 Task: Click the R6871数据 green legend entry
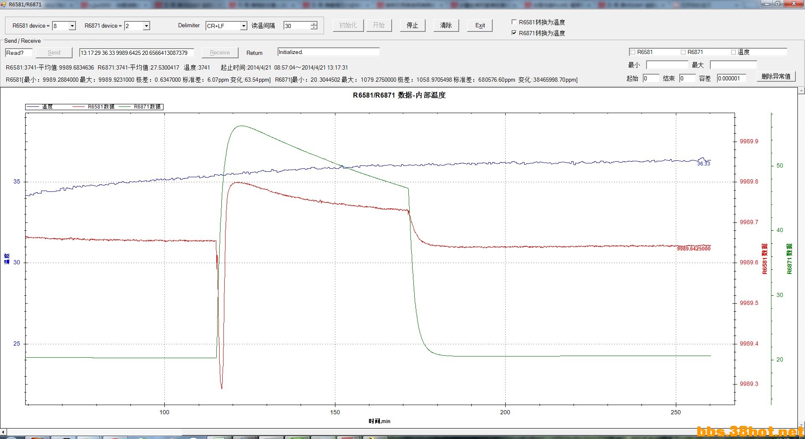140,107
